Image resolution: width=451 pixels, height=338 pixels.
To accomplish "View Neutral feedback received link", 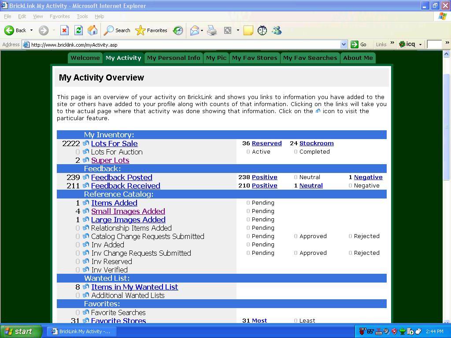I will (311, 185).
